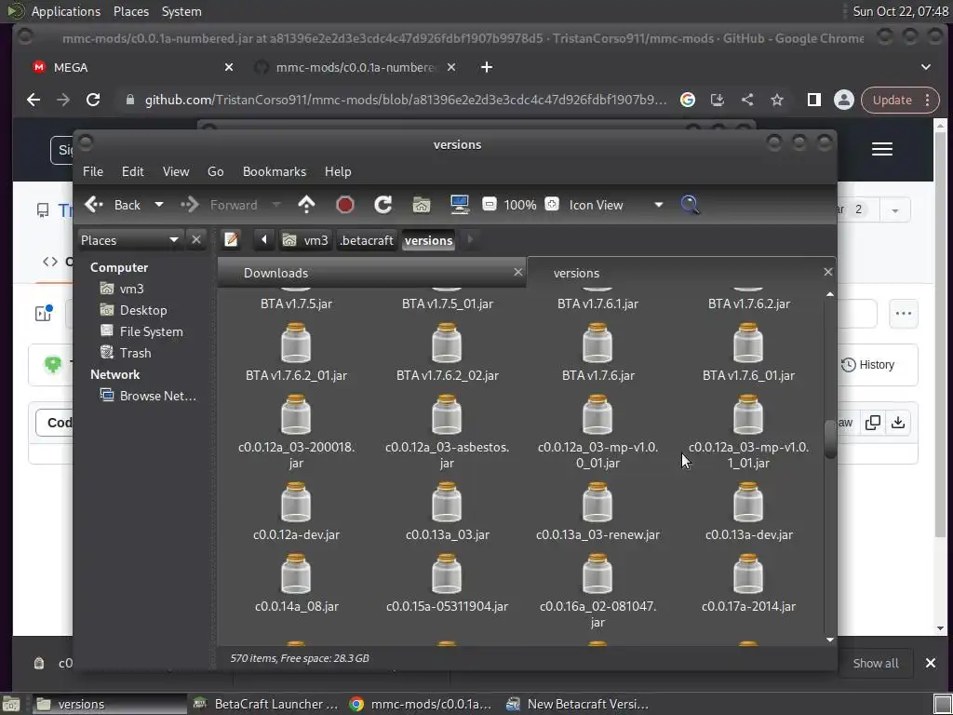Click the zoom in plus icon

[x=552, y=205]
